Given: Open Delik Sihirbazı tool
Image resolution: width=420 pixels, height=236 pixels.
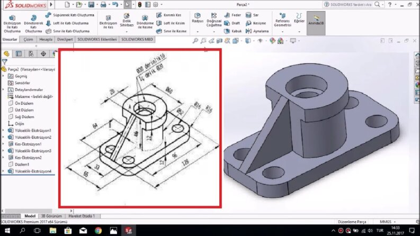Looking at the screenshot, I should (x=127, y=20).
